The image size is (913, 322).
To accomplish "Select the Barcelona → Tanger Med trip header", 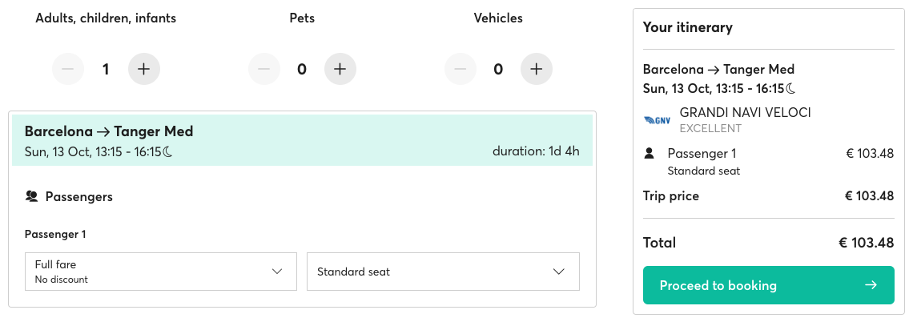I will (302, 140).
